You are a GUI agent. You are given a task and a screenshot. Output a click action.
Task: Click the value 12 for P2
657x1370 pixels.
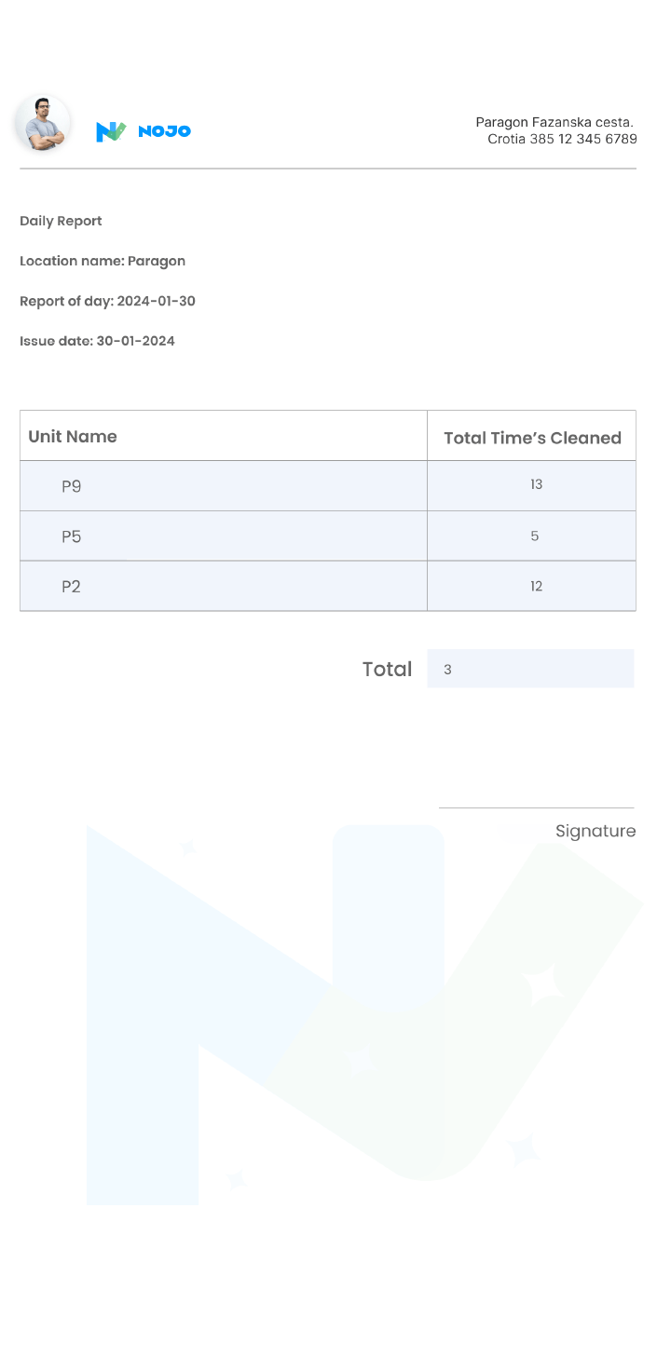536,586
